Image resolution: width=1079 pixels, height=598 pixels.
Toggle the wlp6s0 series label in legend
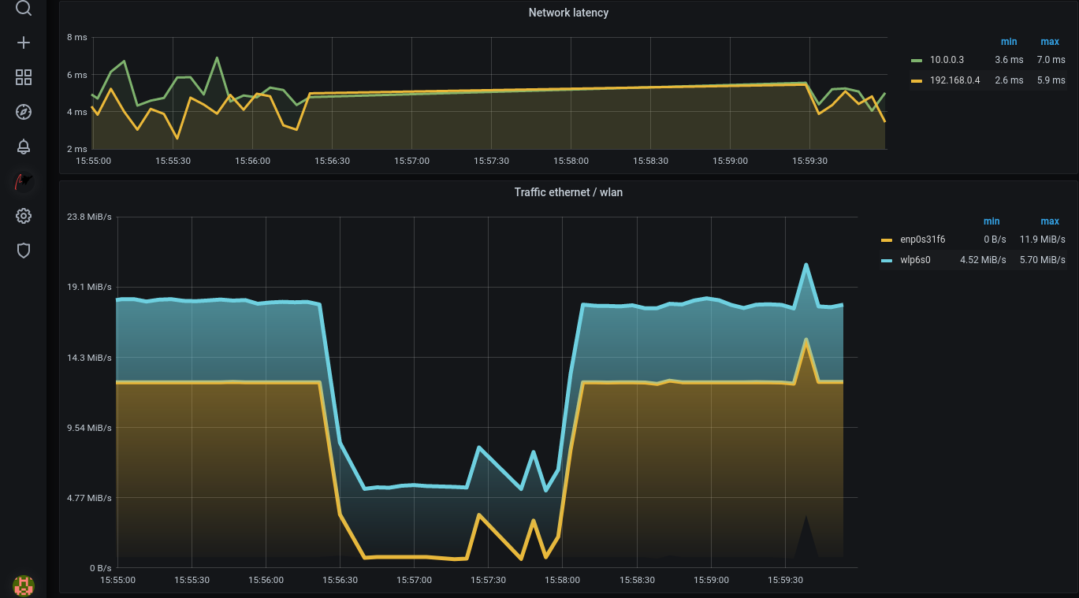coord(915,259)
